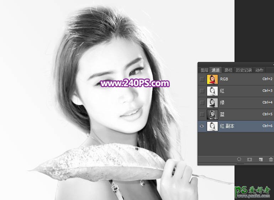This screenshot has width=274, height=200.
Task: Show the 红 (Red) channel visibility
Action: coord(202,91)
